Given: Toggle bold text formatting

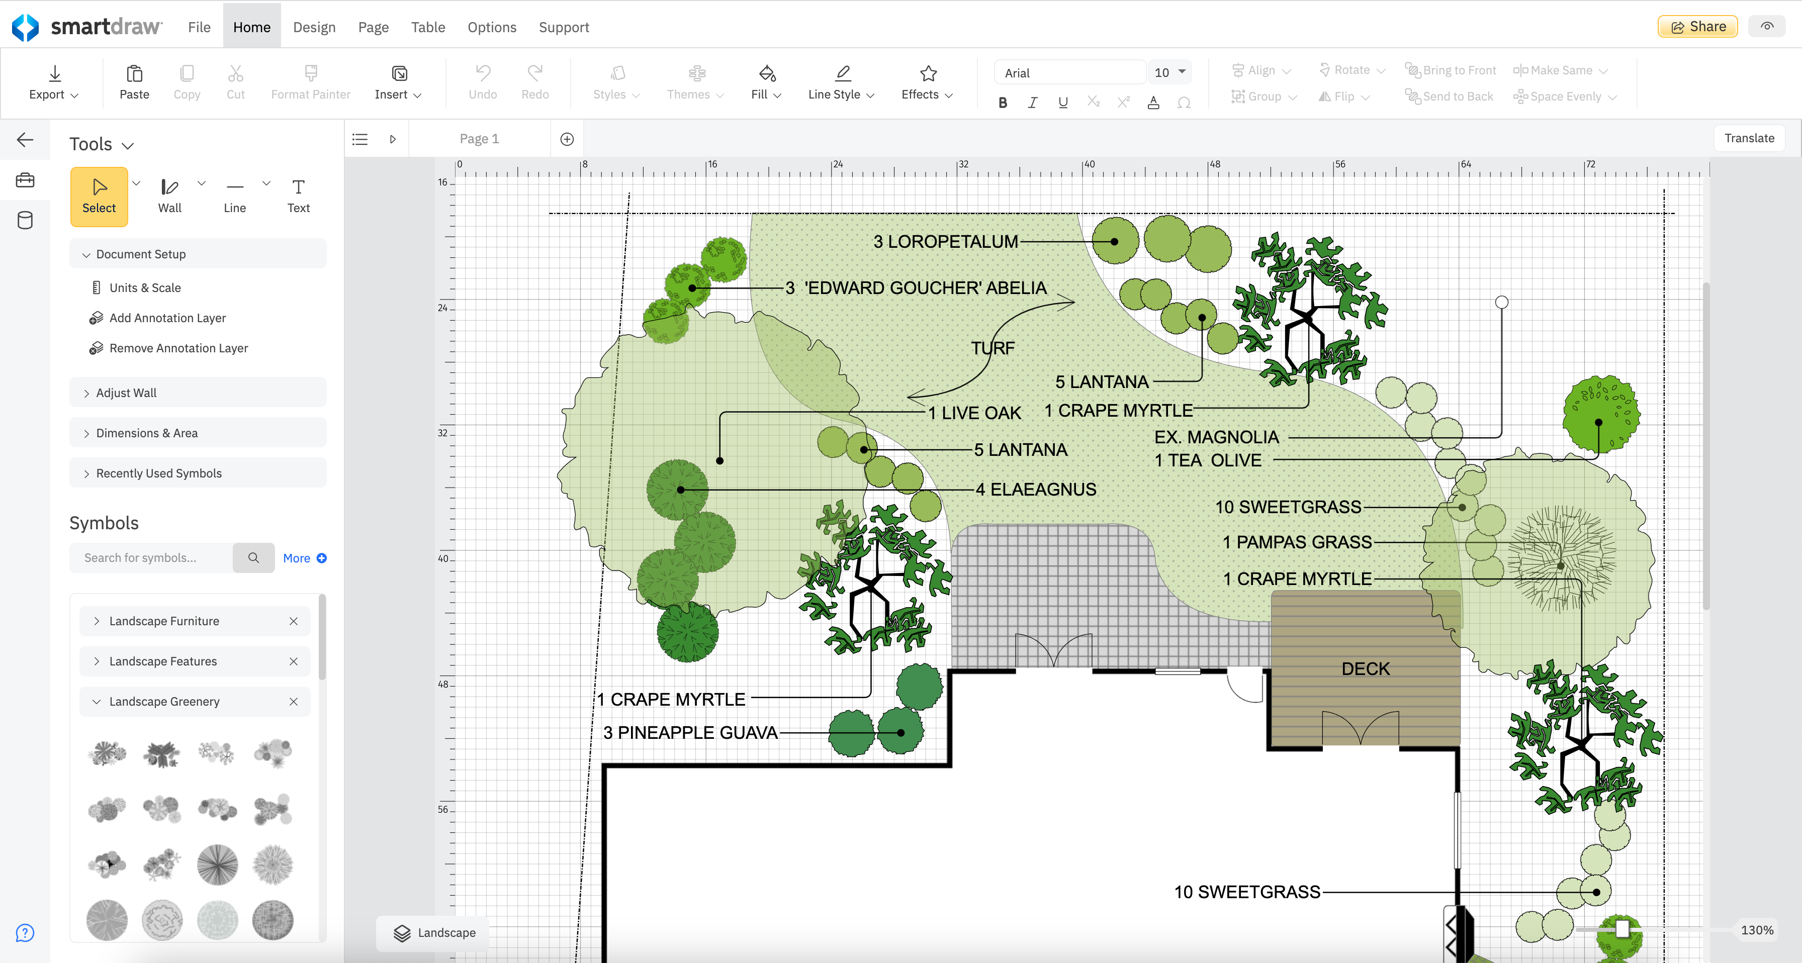Looking at the screenshot, I should [x=1003, y=102].
